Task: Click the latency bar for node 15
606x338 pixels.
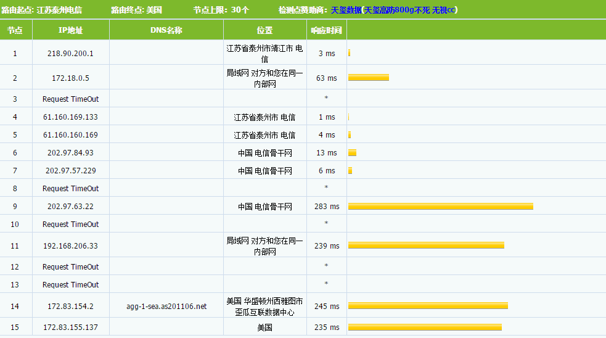Action: (x=425, y=327)
